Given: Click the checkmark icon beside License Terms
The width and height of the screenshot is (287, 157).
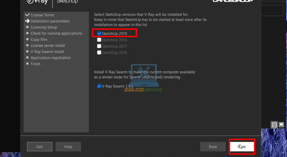Looking at the screenshot, I should pos(27,15).
